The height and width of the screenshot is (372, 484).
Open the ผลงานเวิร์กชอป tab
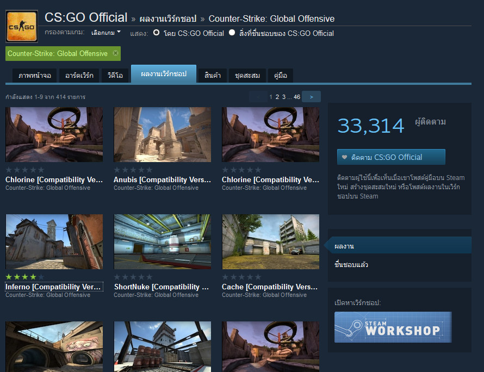tap(164, 74)
